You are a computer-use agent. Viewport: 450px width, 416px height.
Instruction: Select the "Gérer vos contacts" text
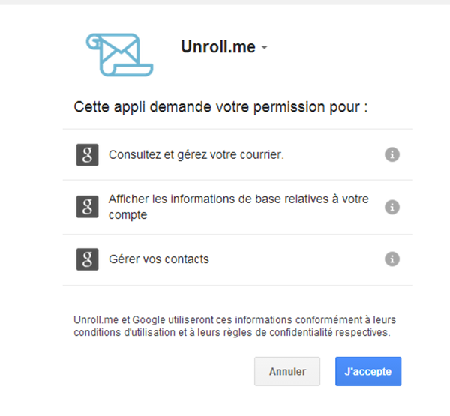point(159,259)
